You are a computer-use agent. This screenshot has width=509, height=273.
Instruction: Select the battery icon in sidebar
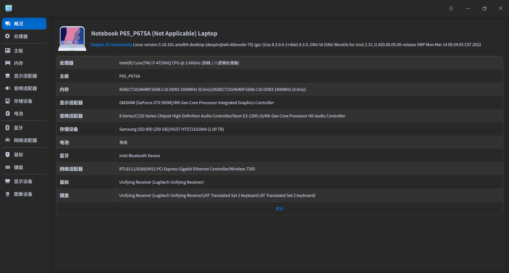point(8,113)
